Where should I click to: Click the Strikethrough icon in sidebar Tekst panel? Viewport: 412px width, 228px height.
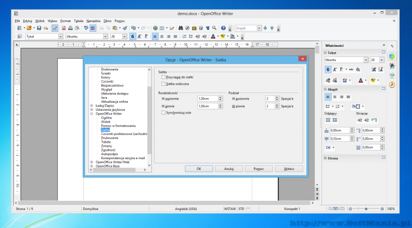coord(351,69)
